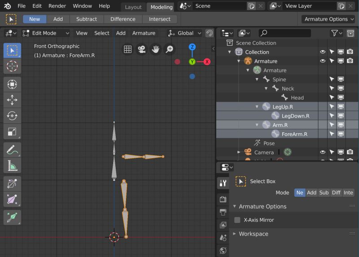359x257 pixels.
Task: Open Armature Options dropdown in header
Action: [329, 19]
